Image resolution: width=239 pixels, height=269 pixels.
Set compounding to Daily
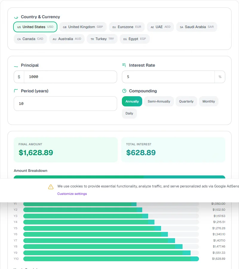(x=129, y=113)
